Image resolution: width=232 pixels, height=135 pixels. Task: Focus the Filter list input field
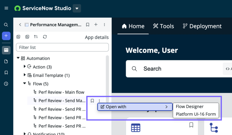62,47
